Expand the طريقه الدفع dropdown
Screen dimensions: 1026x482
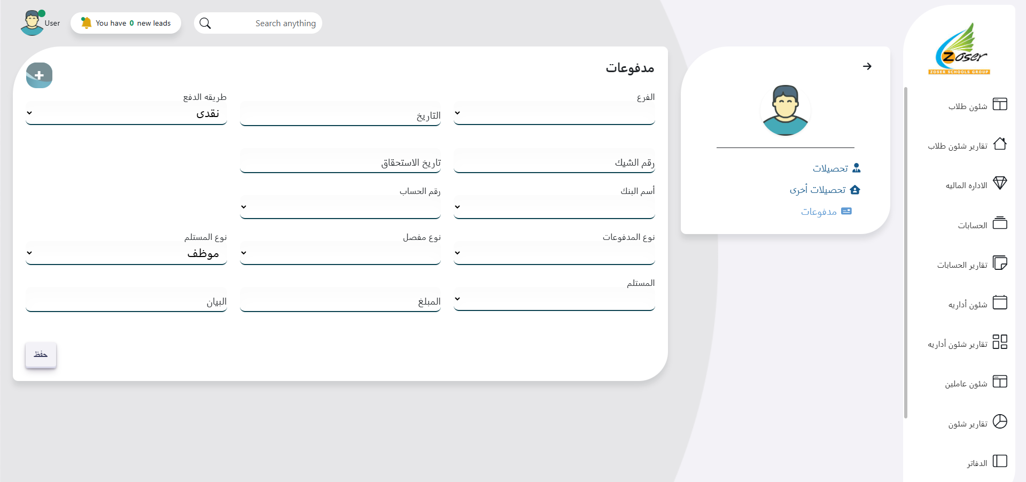pyautogui.click(x=126, y=113)
